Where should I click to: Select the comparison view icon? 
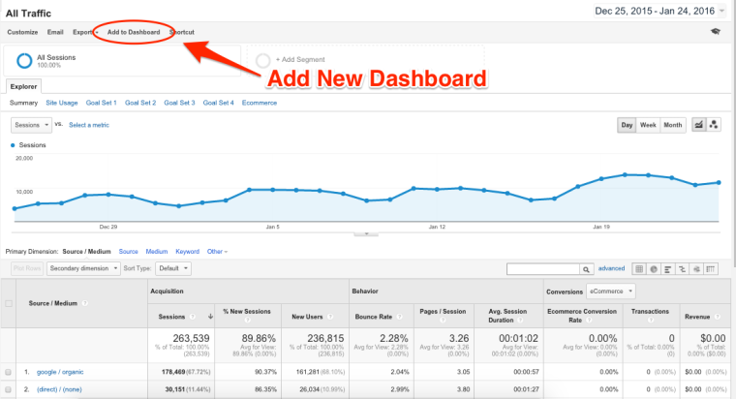pos(684,268)
